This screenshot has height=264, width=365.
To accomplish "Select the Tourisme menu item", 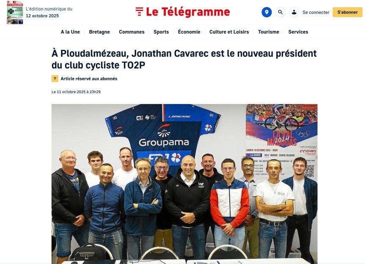I will [269, 32].
